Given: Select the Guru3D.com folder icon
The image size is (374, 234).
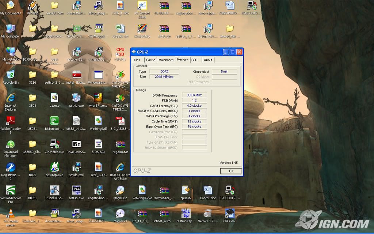Looking at the screenshot, I should point(55,5).
